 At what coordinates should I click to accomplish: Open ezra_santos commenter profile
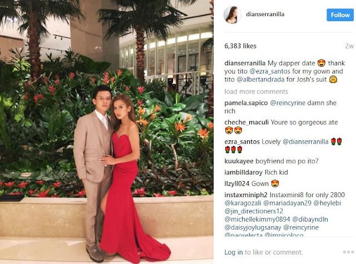tap(242, 141)
